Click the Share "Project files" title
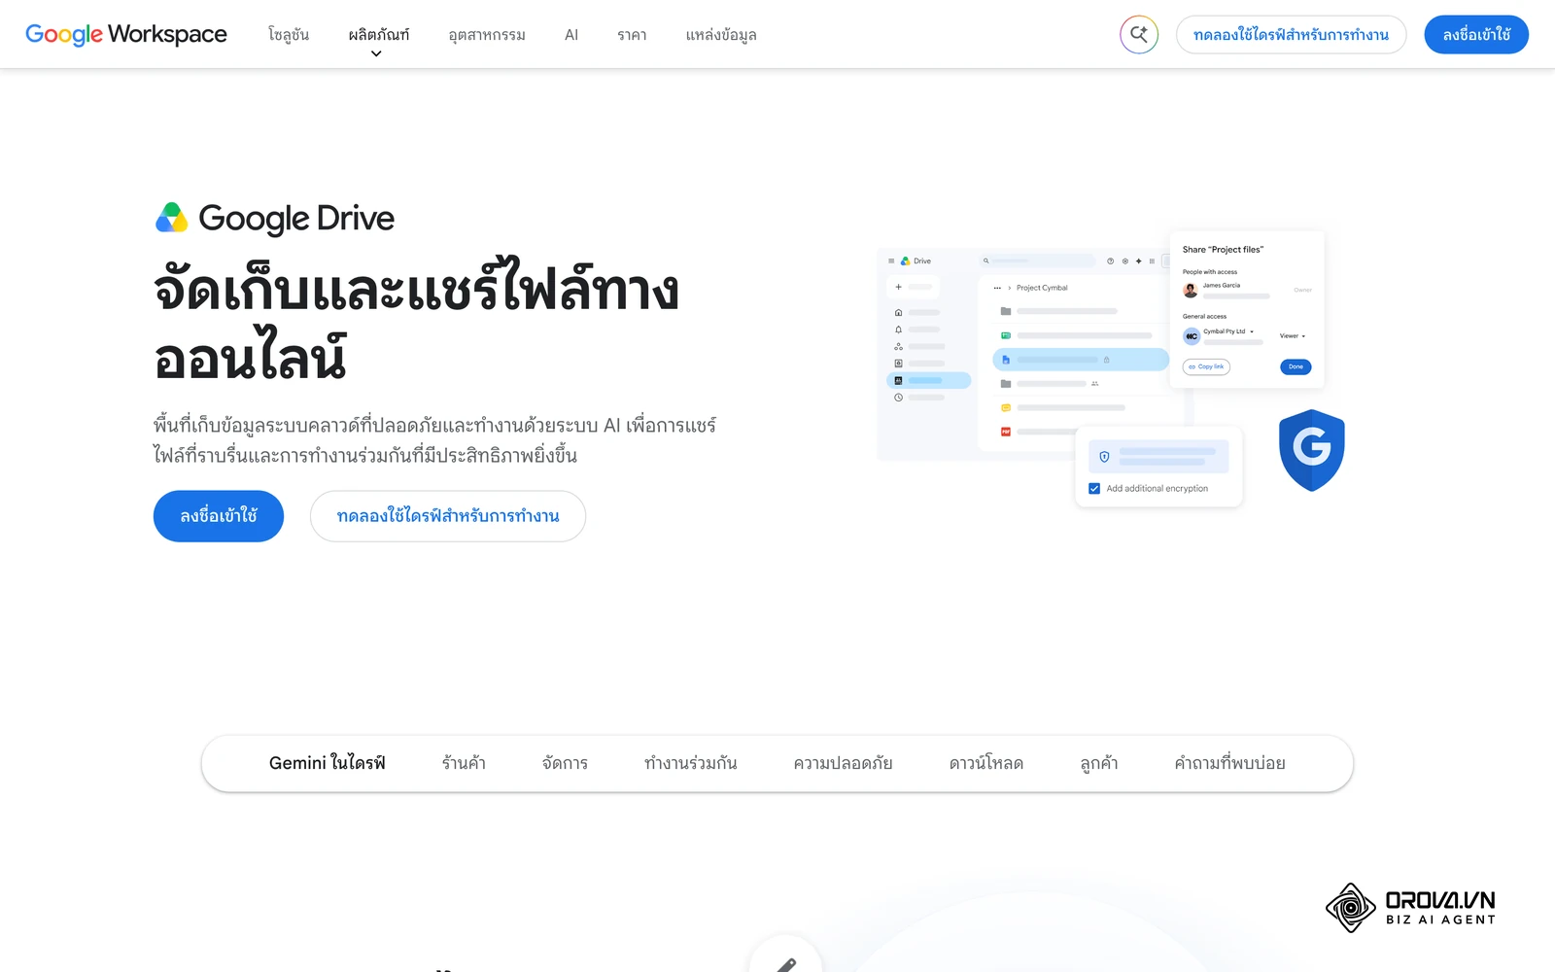 point(1223,250)
